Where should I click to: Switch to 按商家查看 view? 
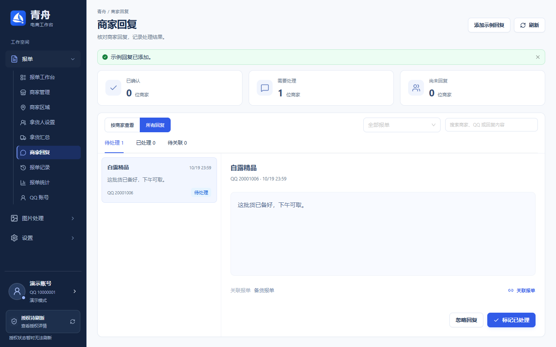(122, 125)
